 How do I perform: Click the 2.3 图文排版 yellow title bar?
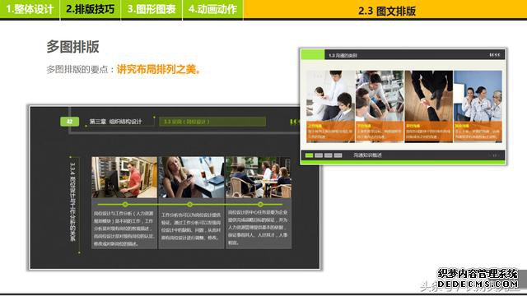coord(385,10)
